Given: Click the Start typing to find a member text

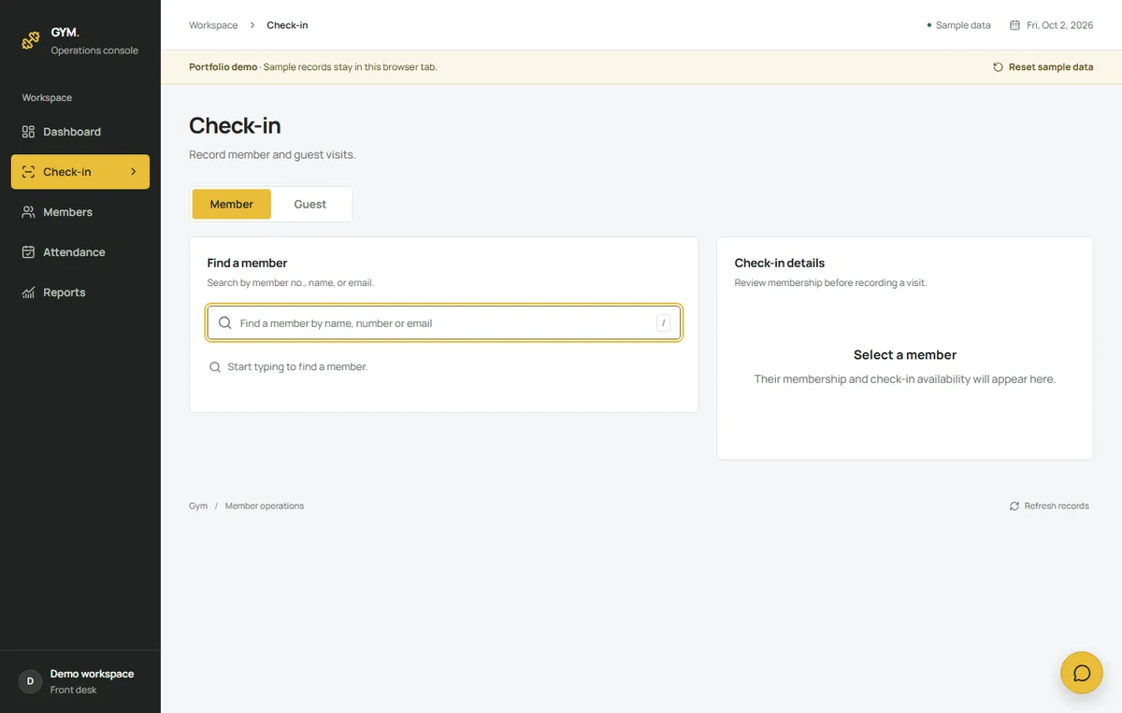Looking at the screenshot, I should click(x=297, y=367).
